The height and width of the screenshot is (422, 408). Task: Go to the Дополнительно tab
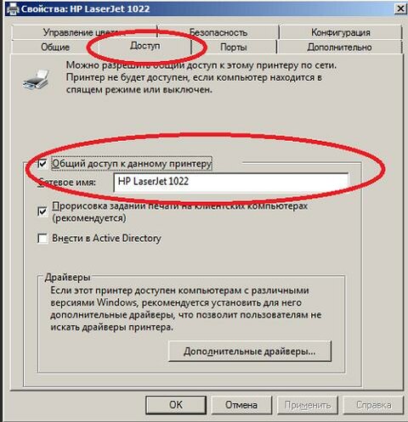pyautogui.click(x=339, y=47)
